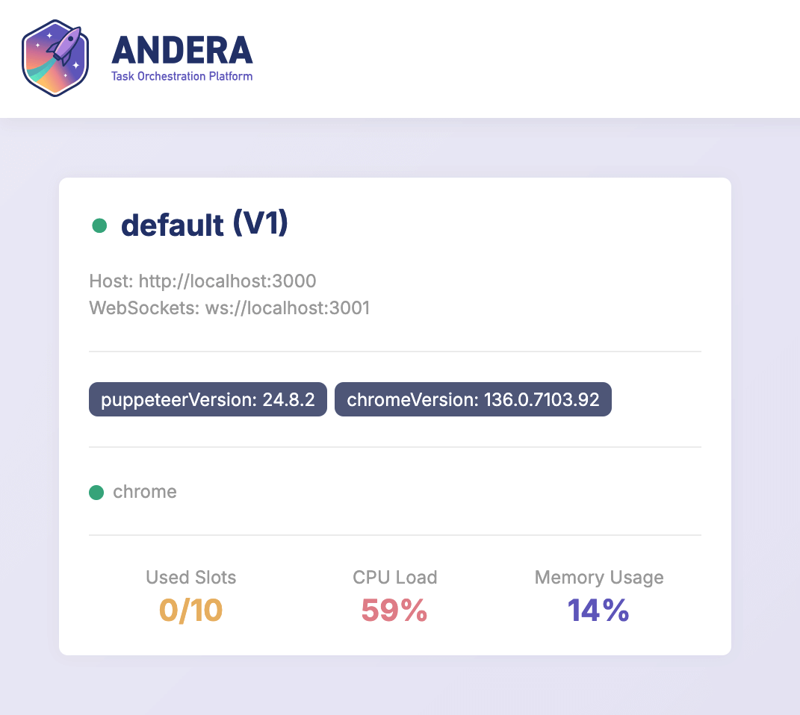This screenshot has width=800, height=715.
Task: Click the Andera rocket logo icon
Action: click(x=55, y=58)
